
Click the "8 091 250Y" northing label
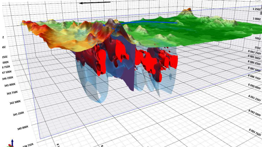click(254, 98)
